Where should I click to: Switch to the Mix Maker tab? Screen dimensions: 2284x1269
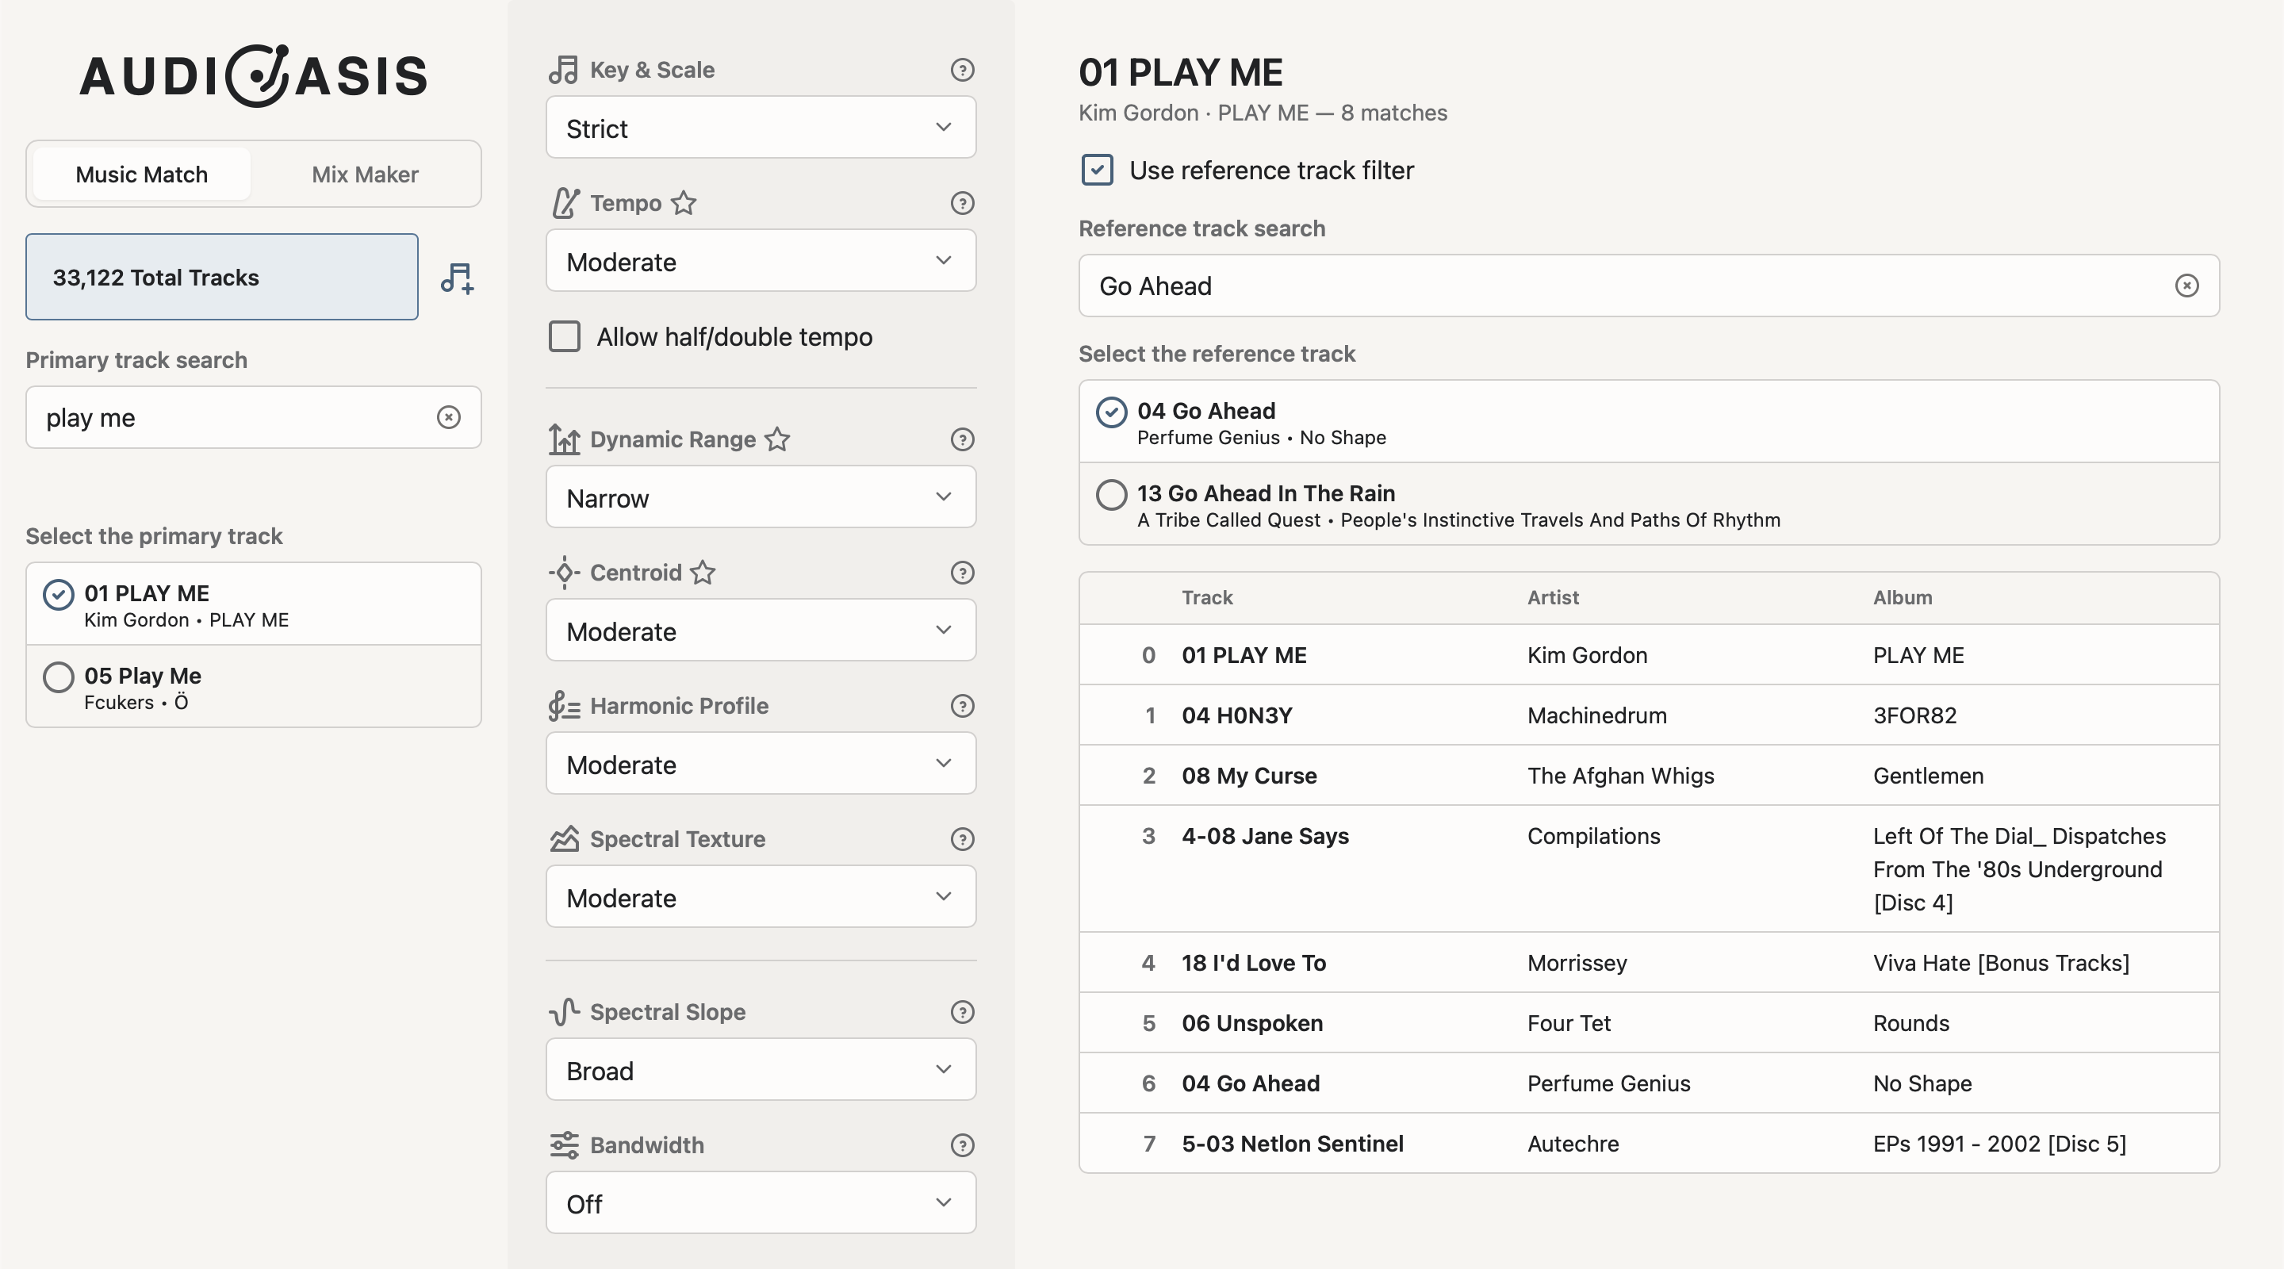point(365,174)
